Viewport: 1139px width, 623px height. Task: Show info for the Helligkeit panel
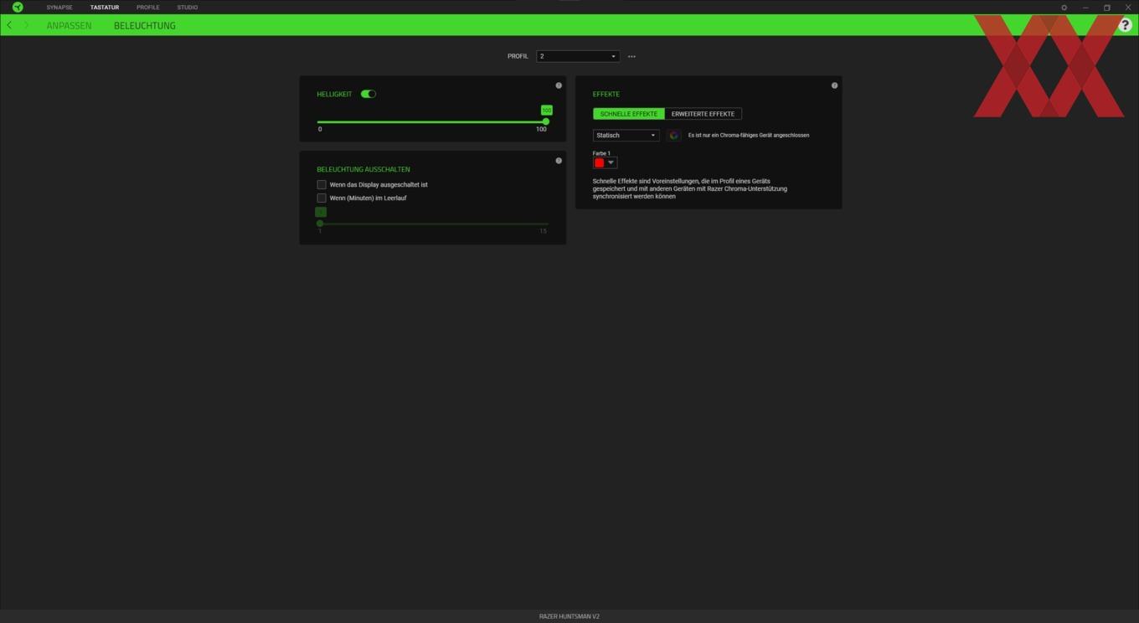(x=559, y=85)
